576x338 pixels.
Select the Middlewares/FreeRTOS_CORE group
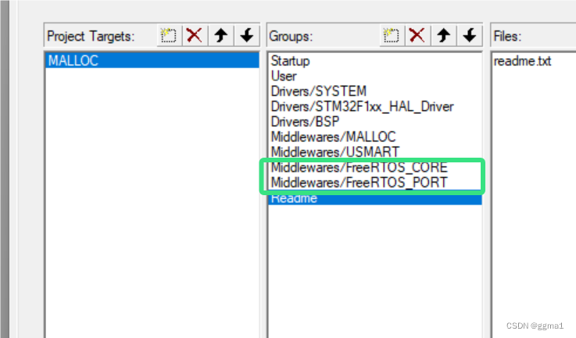pos(374,167)
